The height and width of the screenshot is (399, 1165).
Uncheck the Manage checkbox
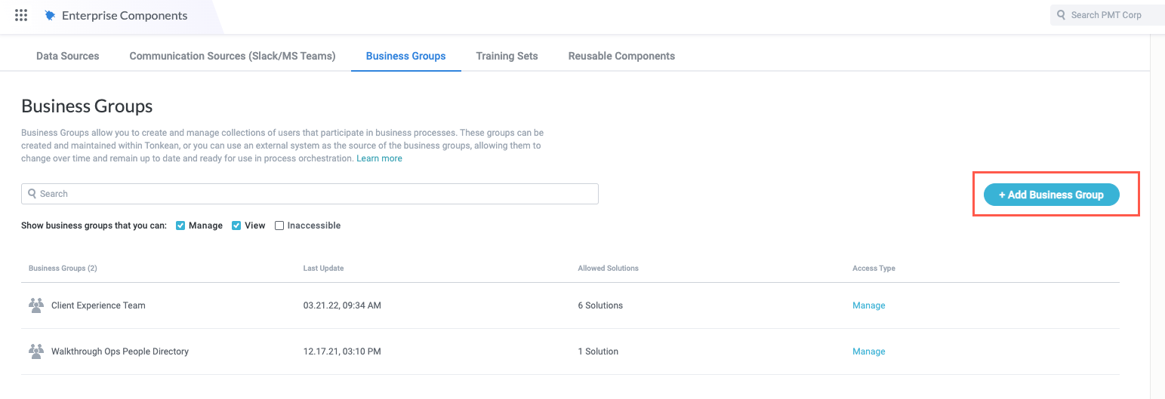[180, 226]
